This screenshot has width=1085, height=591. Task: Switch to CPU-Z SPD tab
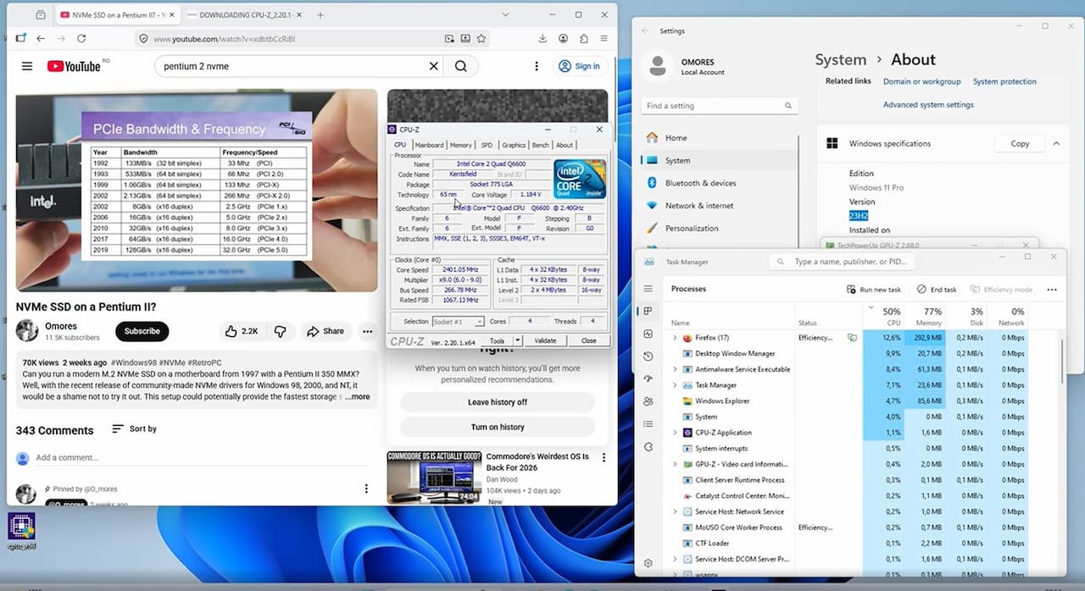coord(487,145)
